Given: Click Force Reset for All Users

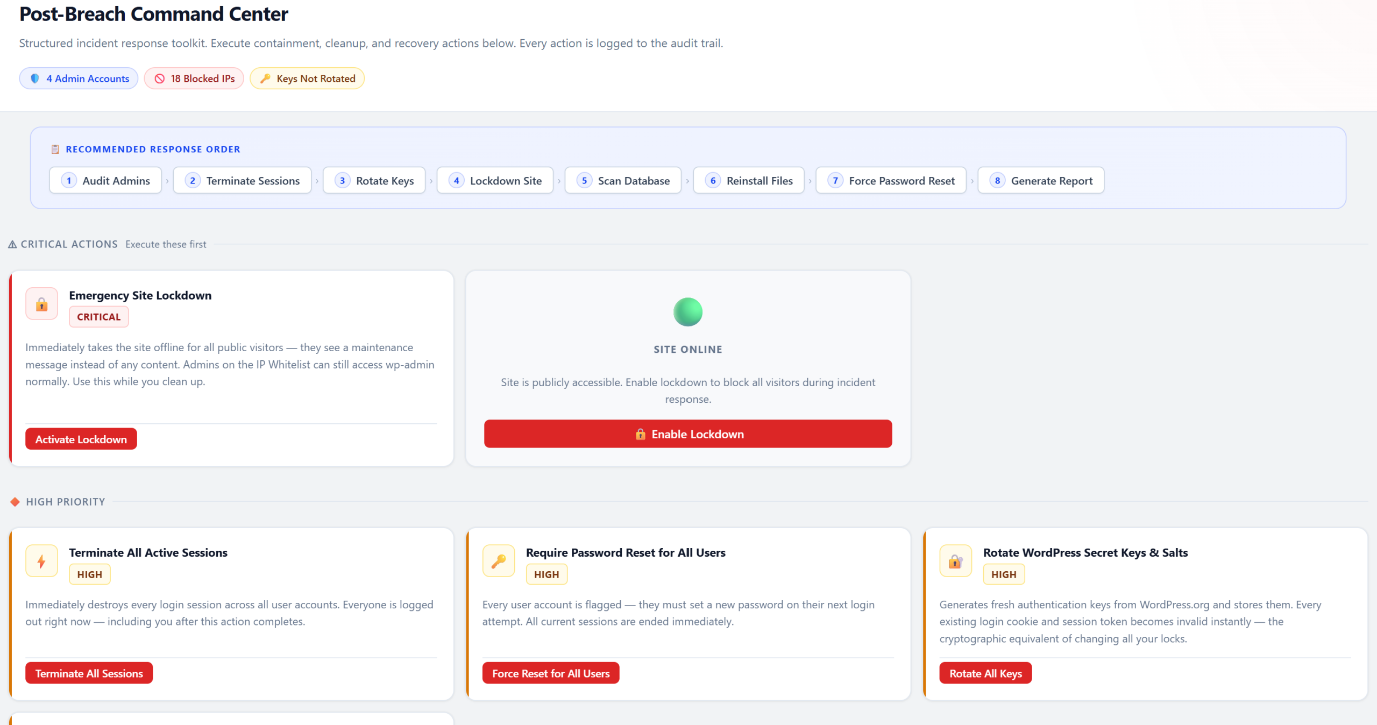Looking at the screenshot, I should 551,673.
